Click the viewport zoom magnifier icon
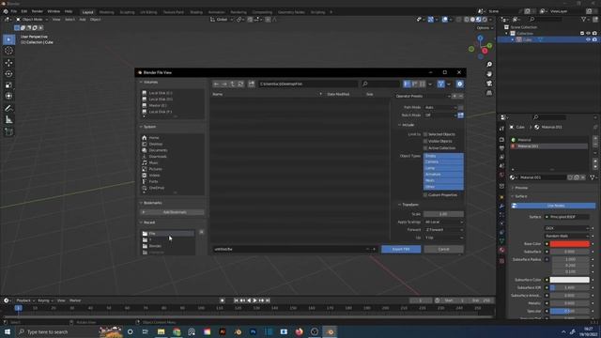 click(x=489, y=65)
